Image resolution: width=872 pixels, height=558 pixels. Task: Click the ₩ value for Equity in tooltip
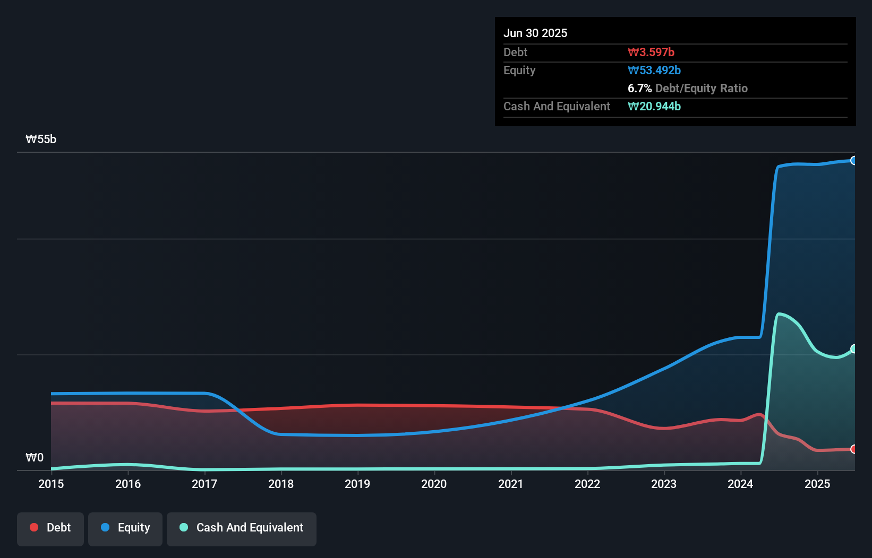coord(654,70)
